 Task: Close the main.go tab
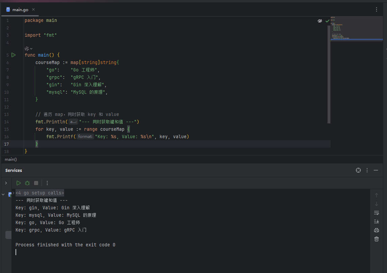click(x=33, y=10)
